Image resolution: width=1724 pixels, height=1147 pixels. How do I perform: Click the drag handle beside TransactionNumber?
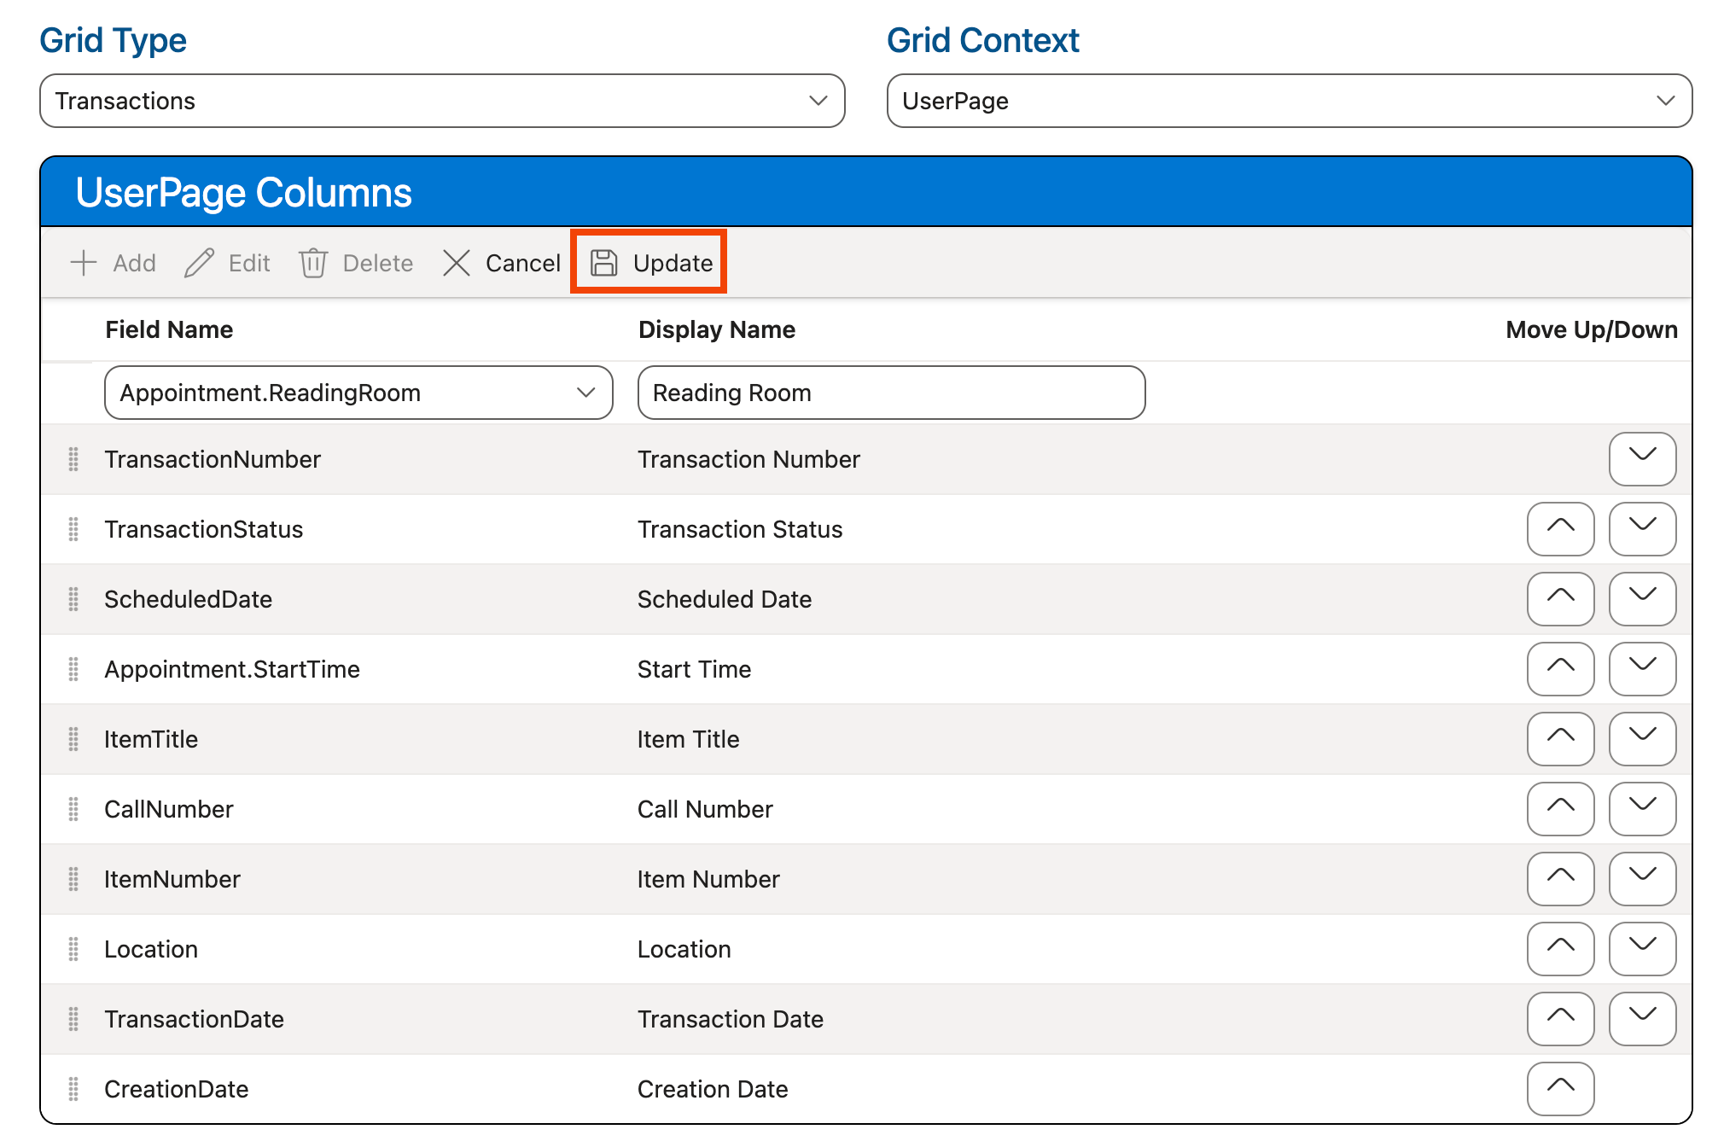point(73,459)
